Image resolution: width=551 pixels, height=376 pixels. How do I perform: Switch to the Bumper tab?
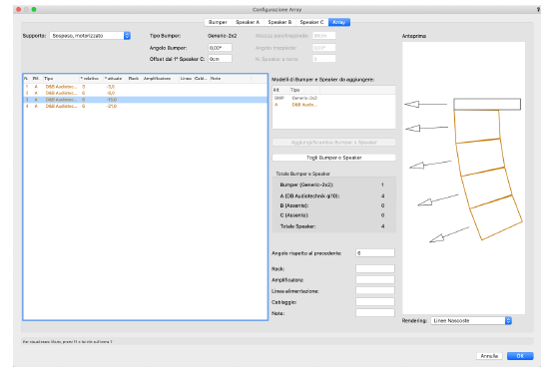pyautogui.click(x=218, y=22)
